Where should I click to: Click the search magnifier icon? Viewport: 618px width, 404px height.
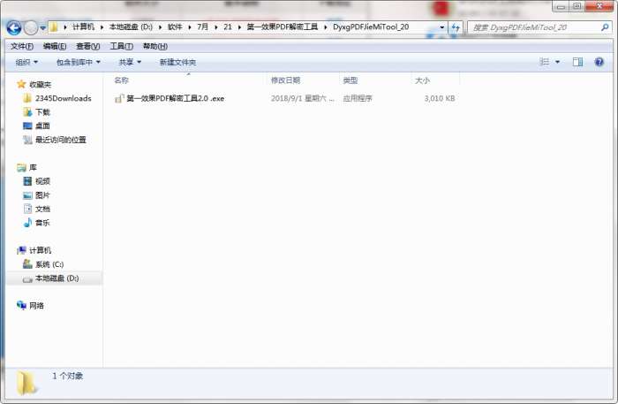tap(605, 27)
